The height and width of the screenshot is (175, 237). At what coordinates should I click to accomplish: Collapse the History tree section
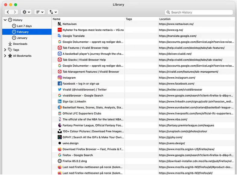(5, 20)
